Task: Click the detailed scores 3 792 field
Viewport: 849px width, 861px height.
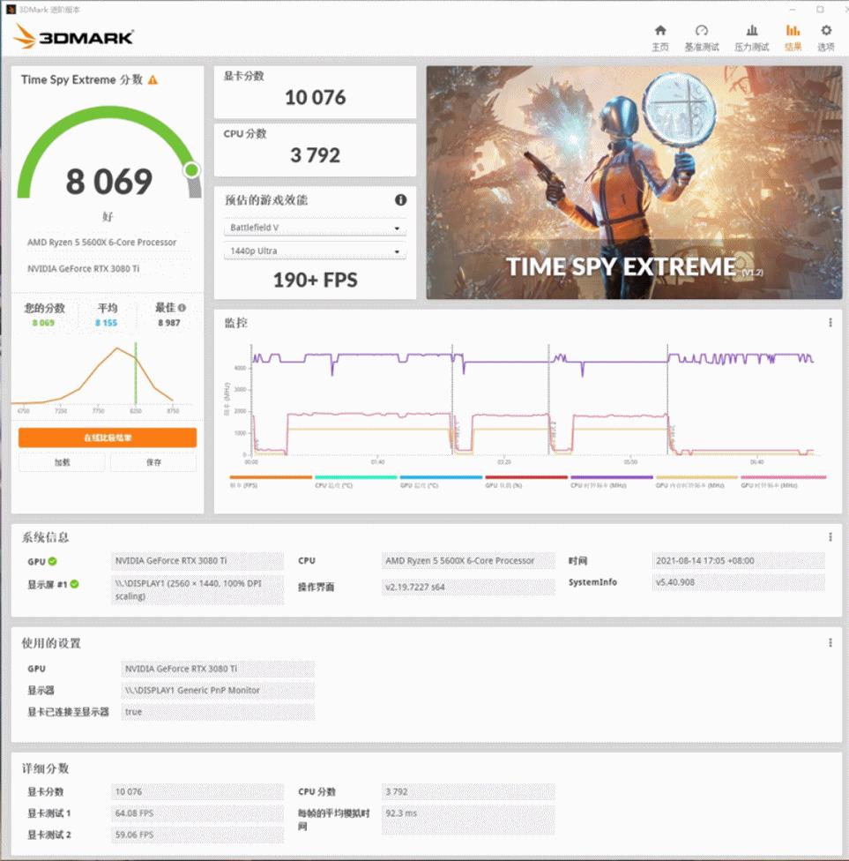Action: [x=468, y=792]
